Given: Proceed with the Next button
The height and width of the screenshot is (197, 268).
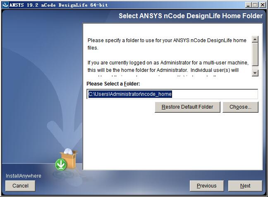Looking at the screenshot, I should pos(245,186).
